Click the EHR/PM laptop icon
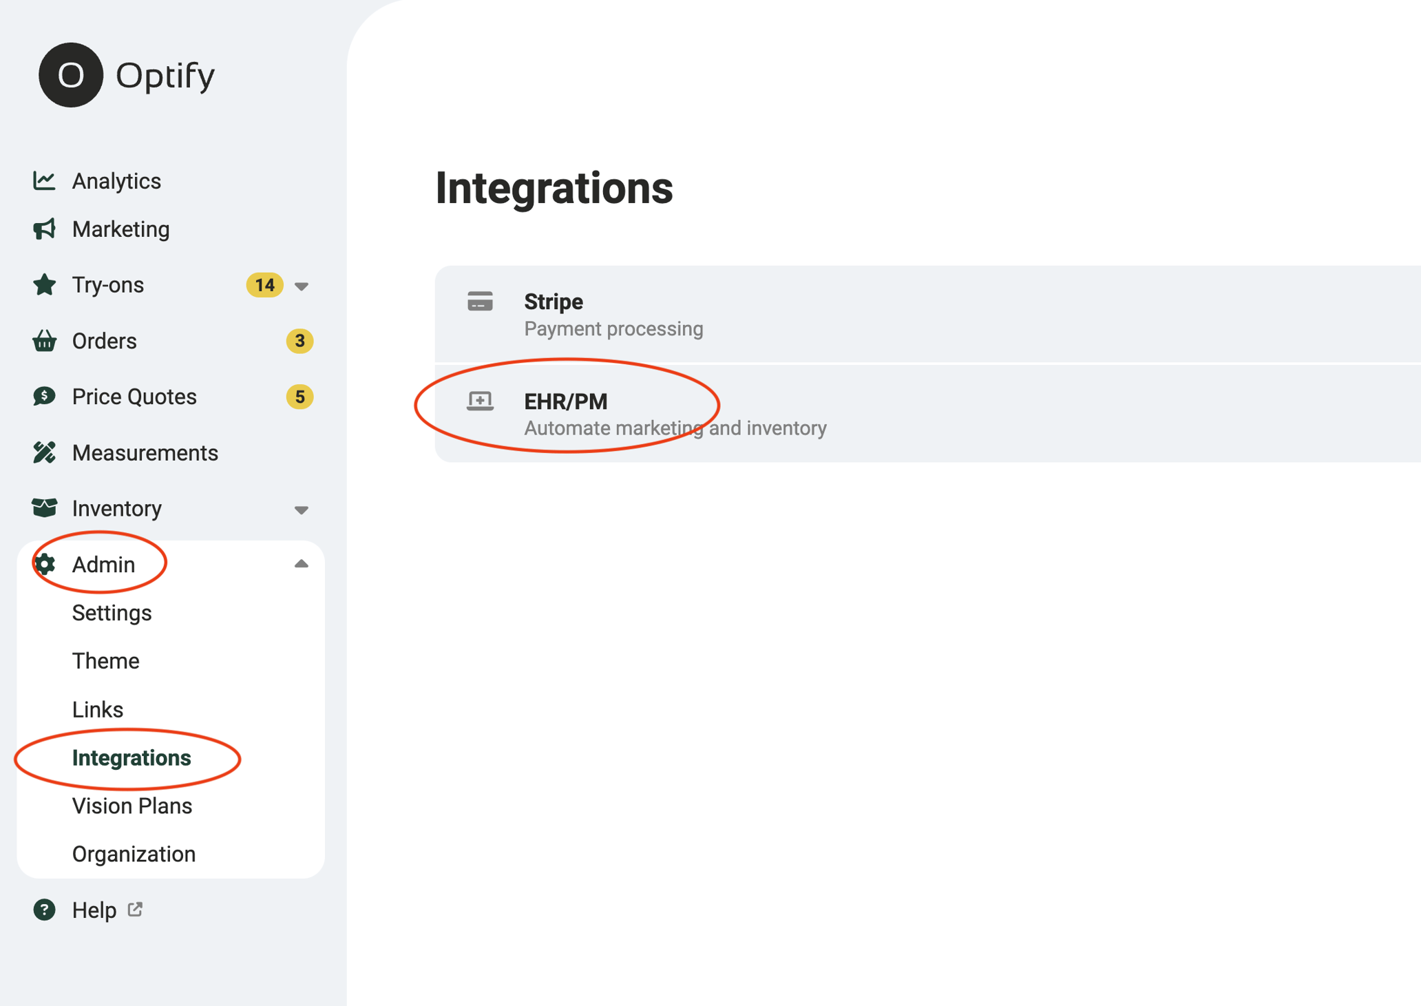The image size is (1421, 1006). pyautogui.click(x=480, y=400)
